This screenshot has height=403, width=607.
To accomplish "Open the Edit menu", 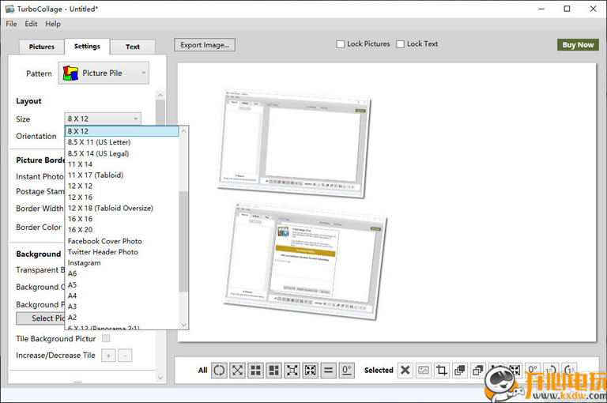I will (x=31, y=24).
